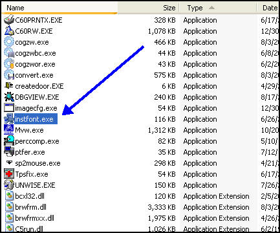Click the createdoor.EXE door icon

pyautogui.click(x=9, y=86)
